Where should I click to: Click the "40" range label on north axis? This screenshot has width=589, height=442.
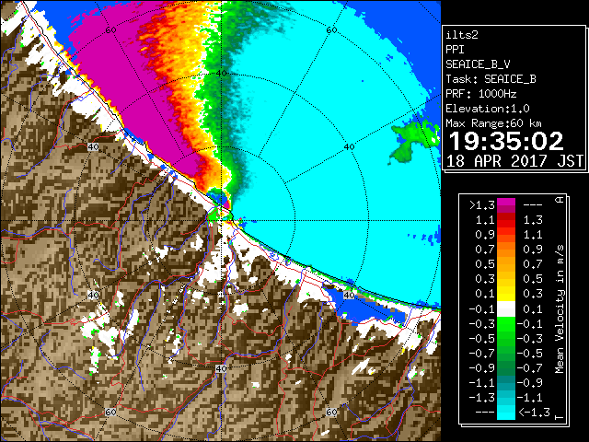pos(221,73)
